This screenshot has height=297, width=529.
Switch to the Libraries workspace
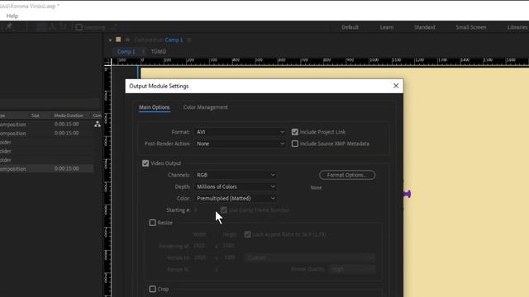click(517, 27)
